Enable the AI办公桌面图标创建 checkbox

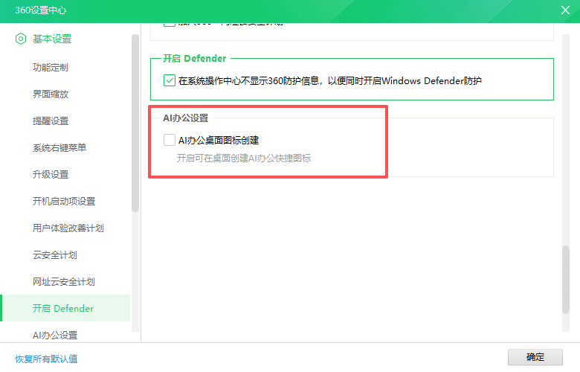tap(170, 140)
